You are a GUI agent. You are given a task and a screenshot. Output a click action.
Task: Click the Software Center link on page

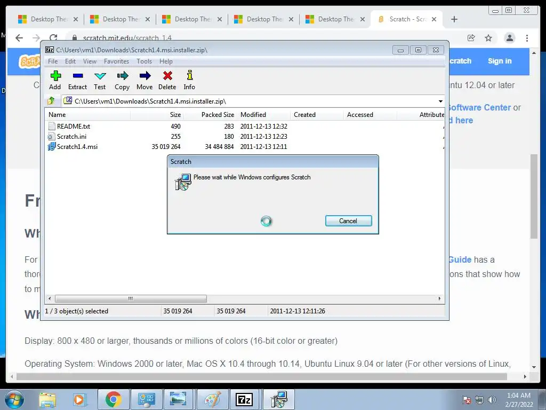click(479, 107)
